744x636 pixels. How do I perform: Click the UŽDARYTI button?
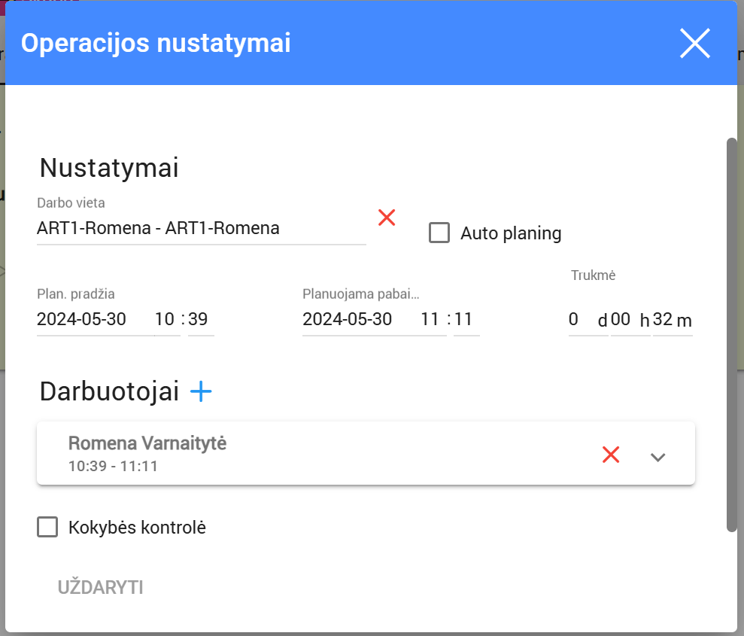coord(101,588)
